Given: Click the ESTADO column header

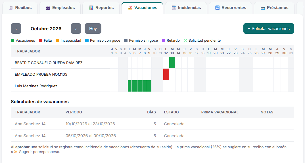Looking at the screenshot, I should pos(171,112).
